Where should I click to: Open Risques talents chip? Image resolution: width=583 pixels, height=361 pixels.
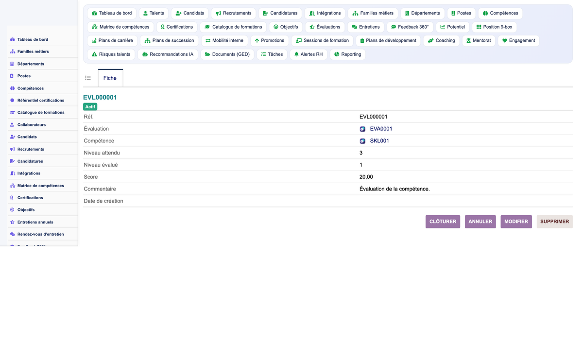pos(111,54)
